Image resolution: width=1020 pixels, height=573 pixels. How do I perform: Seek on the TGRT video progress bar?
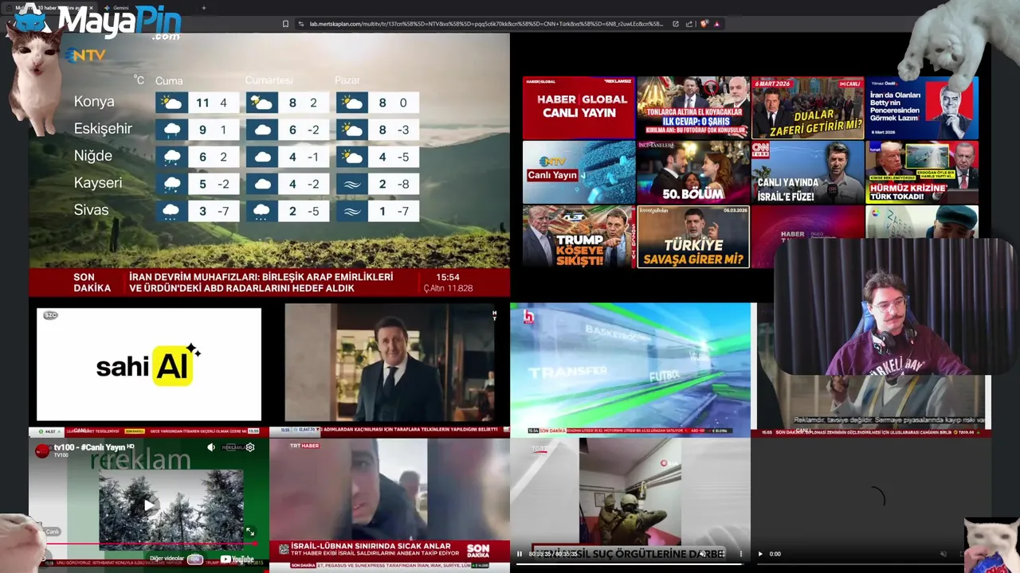630,563
